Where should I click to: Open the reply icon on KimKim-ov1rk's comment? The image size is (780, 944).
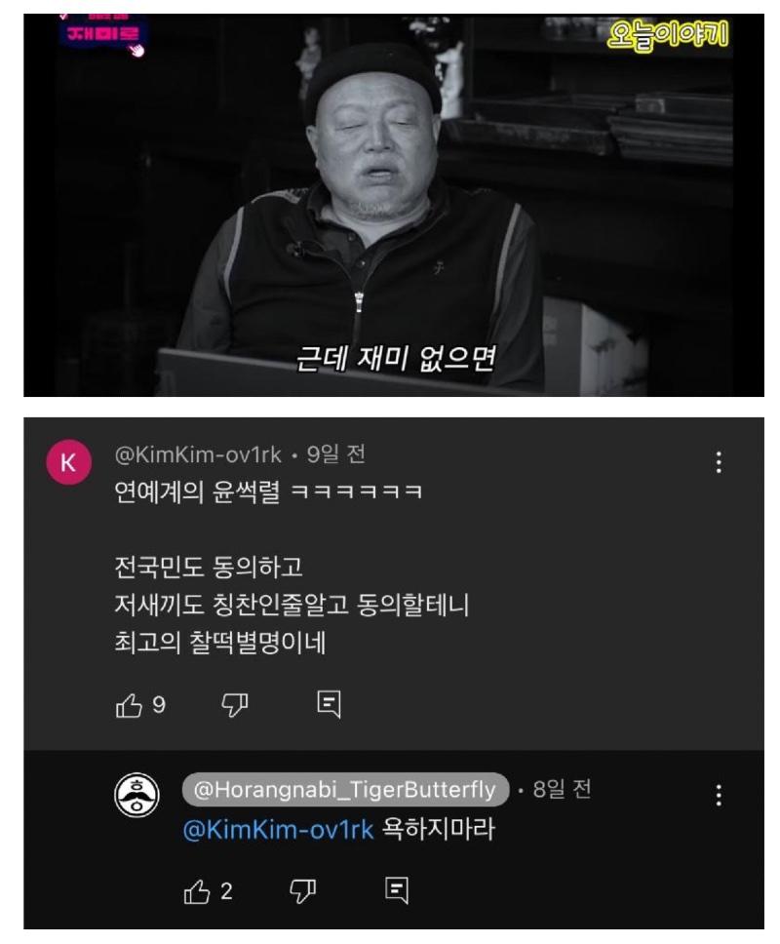[329, 704]
